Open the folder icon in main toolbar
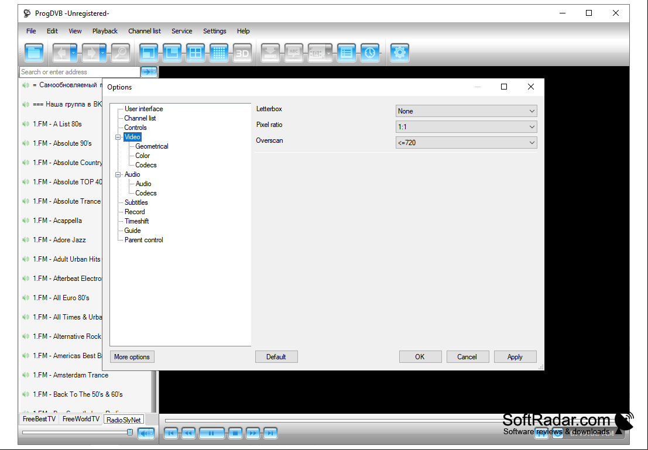Image resolution: width=648 pixels, height=450 pixels. click(34, 53)
